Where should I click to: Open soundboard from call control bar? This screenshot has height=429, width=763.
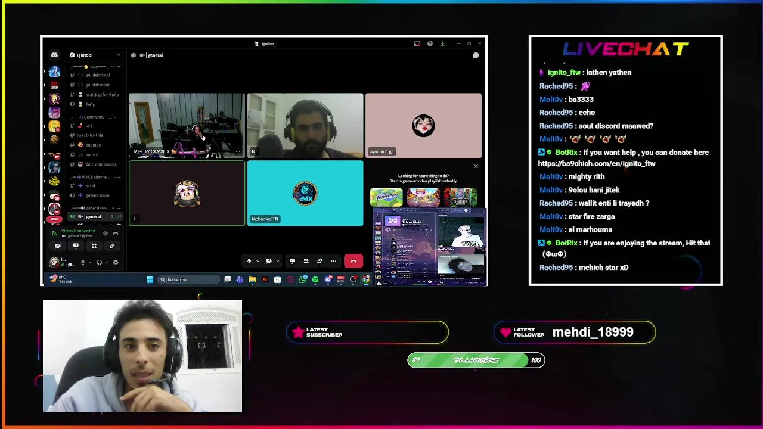pos(320,261)
